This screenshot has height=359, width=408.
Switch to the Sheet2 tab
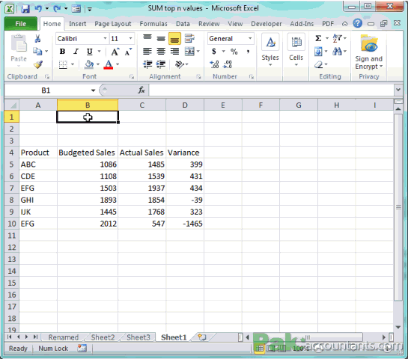[x=103, y=337]
